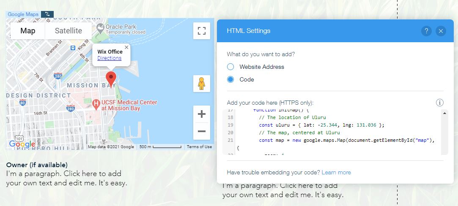458x206 pixels.
Task: Click the Google logo on the map
Action: [22, 144]
